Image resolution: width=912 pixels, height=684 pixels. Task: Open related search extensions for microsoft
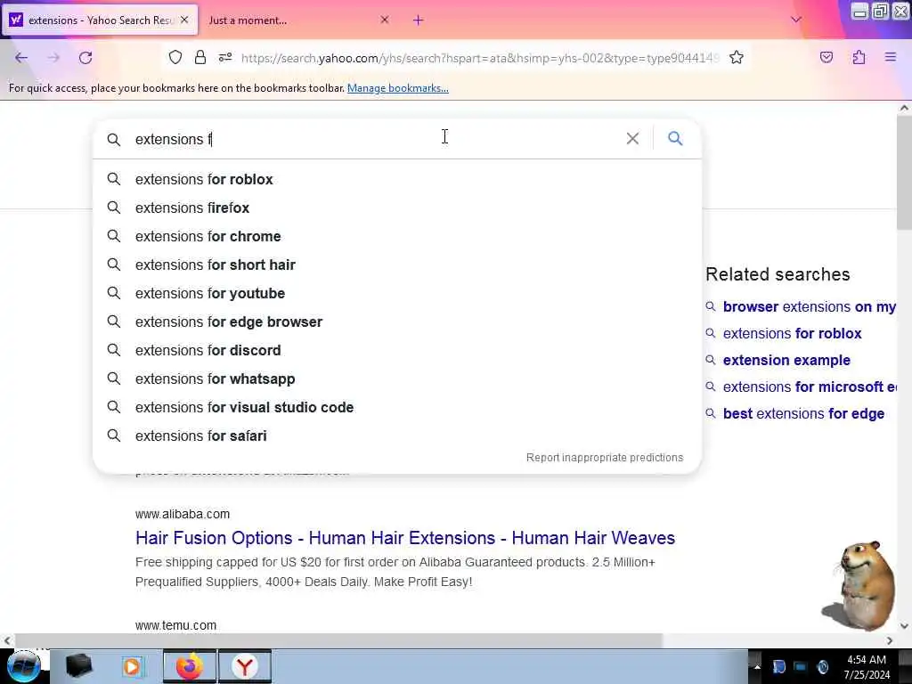pos(809,387)
